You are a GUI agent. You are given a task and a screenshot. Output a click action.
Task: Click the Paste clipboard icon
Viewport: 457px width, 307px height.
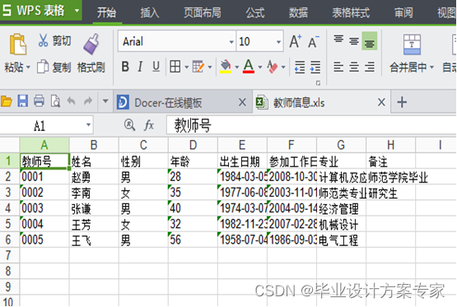(17, 44)
